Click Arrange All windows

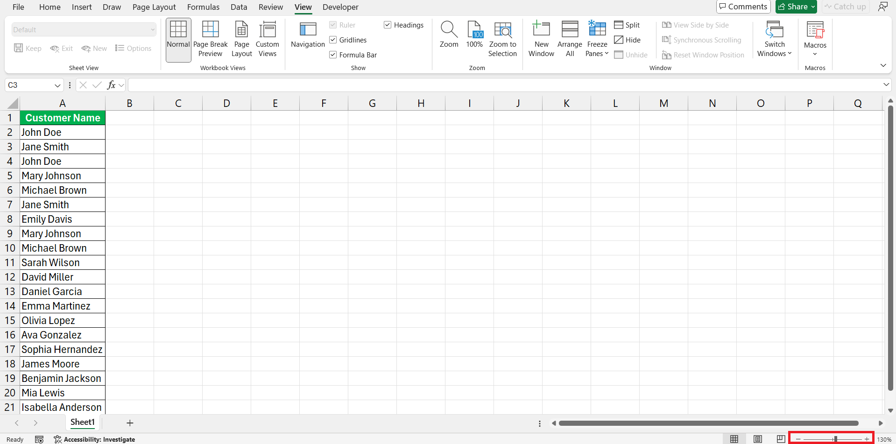(570, 40)
